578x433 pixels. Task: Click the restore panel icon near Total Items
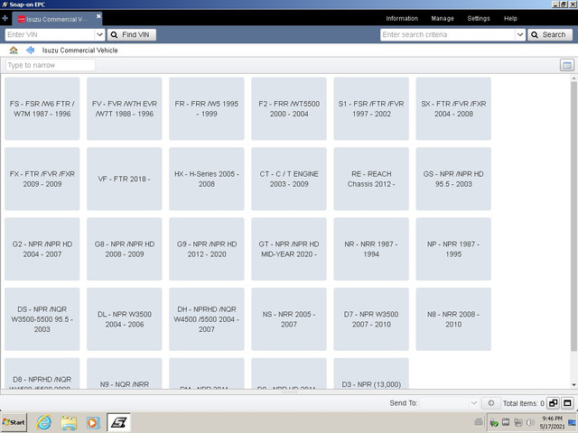tap(553, 403)
